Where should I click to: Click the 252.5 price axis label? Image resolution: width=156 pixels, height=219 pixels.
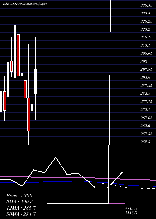(x=145, y=142)
